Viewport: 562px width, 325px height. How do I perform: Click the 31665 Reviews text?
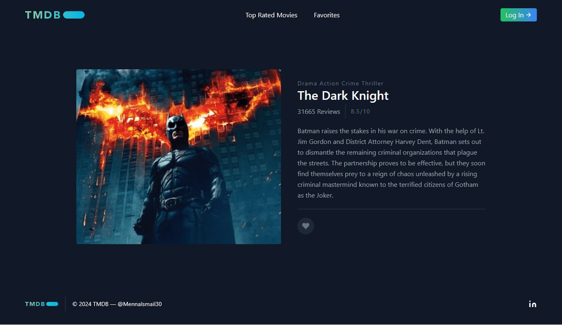(x=319, y=111)
